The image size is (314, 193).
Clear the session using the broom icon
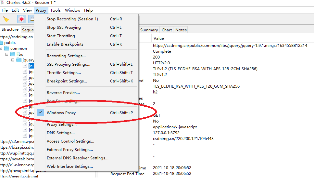pyautogui.click(x=6, y=19)
